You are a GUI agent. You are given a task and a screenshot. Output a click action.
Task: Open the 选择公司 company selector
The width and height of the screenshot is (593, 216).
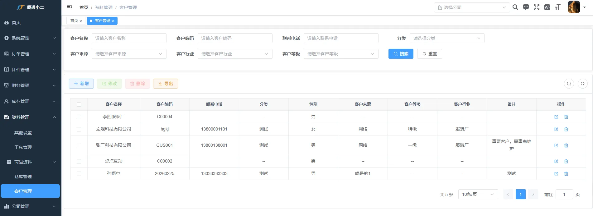click(471, 7)
